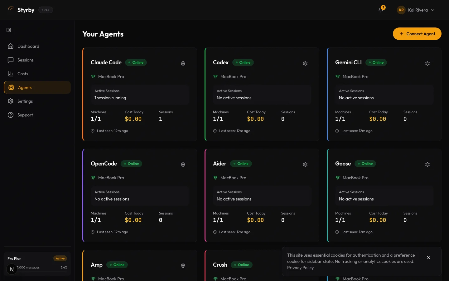449x281 pixels.
Task: Open the Privacy Policy link
Action: click(300, 268)
